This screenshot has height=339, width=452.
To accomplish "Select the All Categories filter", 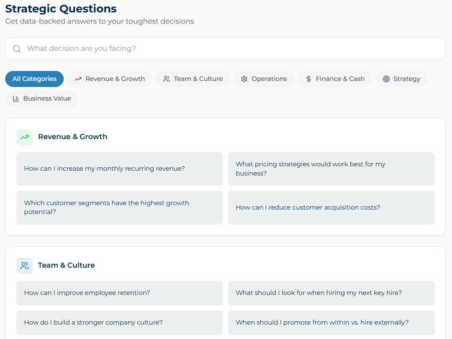I will [x=34, y=79].
